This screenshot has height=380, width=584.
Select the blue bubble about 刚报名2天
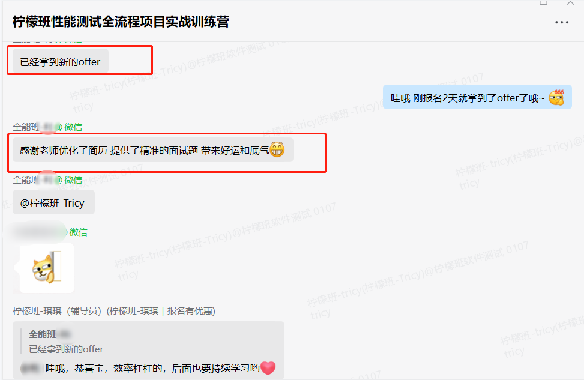(477, 97)
